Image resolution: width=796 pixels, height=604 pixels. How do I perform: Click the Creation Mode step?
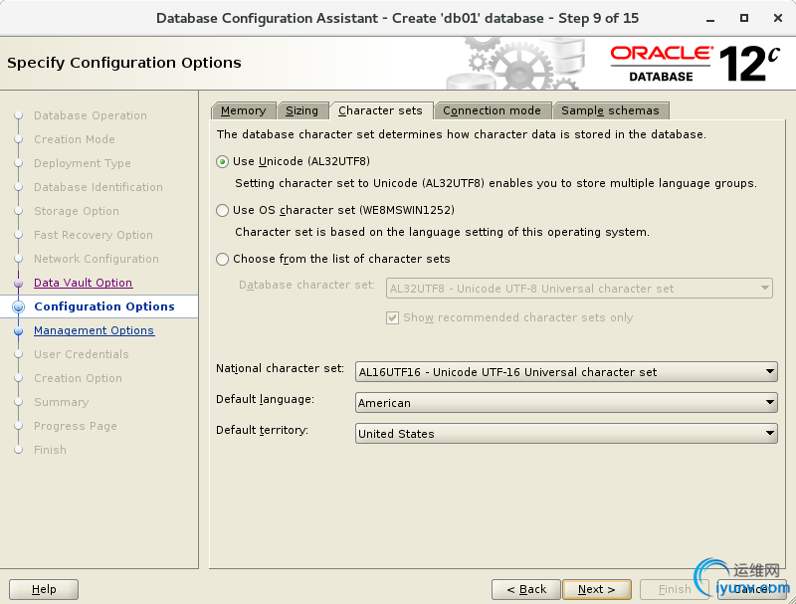(75, 139)
